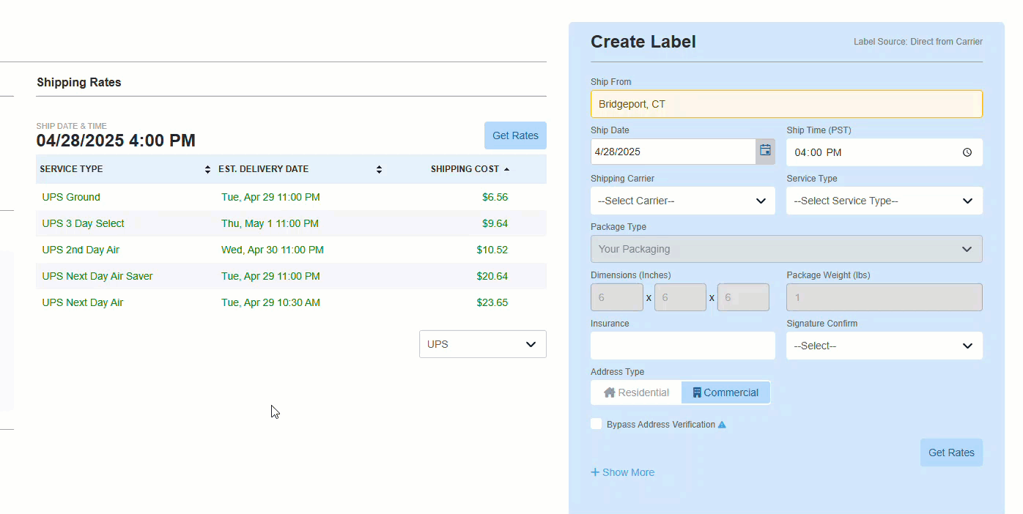This screenshot has width=1023, height=514.
Task: Click the Ship Time 04:00 PM field
Action: pos(884,152)
